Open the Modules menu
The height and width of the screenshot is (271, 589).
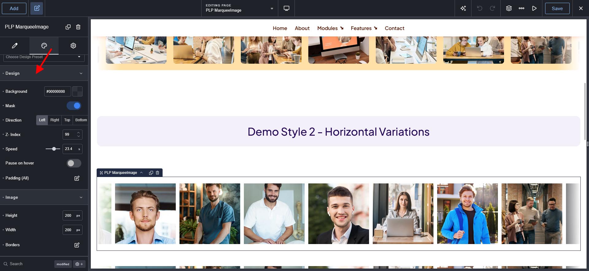tap(330, 28)
